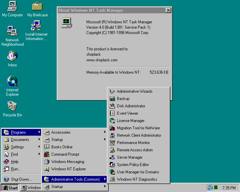Choose Help from the Start menu
This screenshot has width=240, height=192.
[21, 162]
